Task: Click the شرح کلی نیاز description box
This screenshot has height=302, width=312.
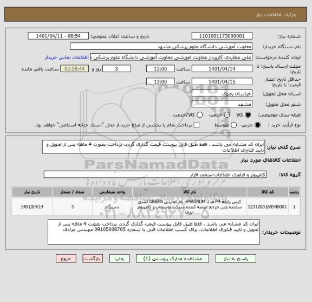Action: click(x=153, y=147)
